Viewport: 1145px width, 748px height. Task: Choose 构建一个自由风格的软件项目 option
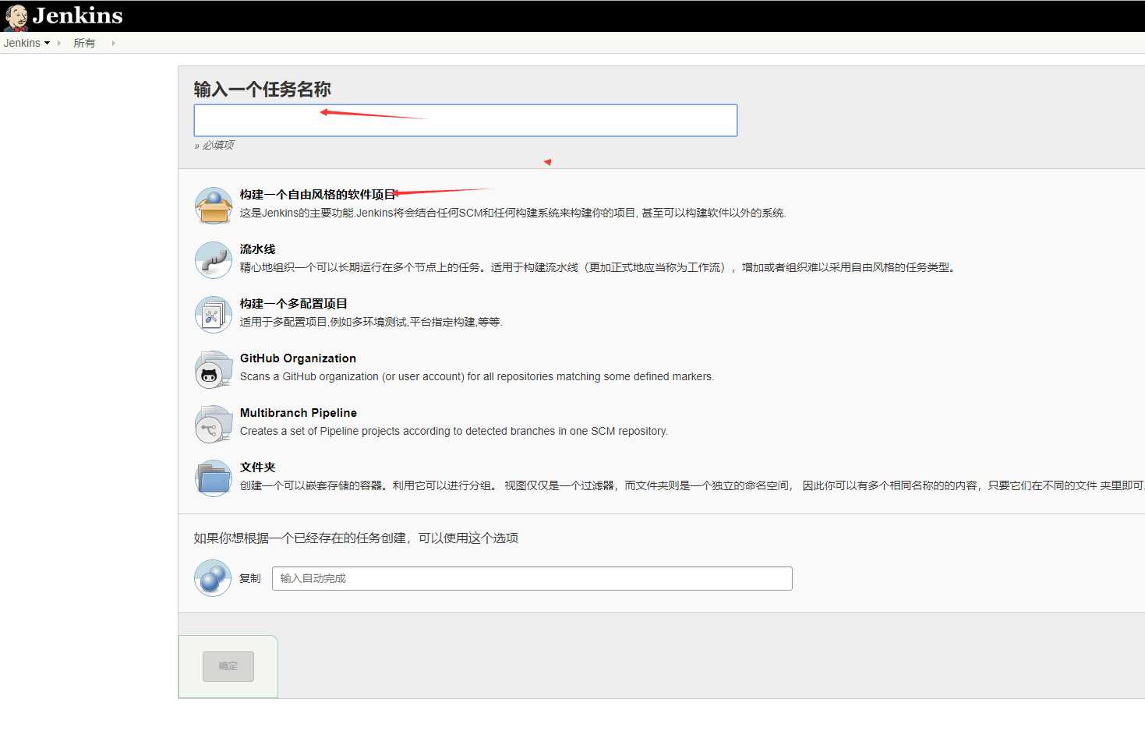pyautogui.click(x=318, y=195)
